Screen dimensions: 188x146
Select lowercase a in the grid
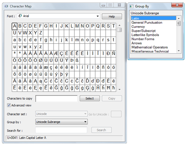click(x=14, y=40)
